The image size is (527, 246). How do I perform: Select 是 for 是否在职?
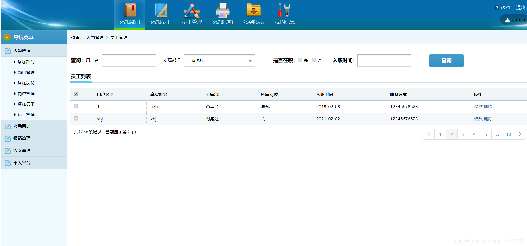[300, 60]
